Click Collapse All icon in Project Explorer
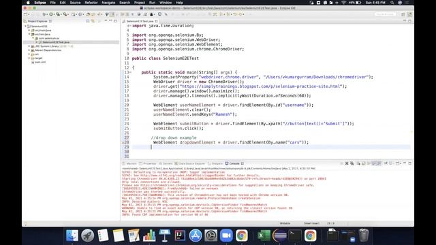 click(x=88, y=21)
